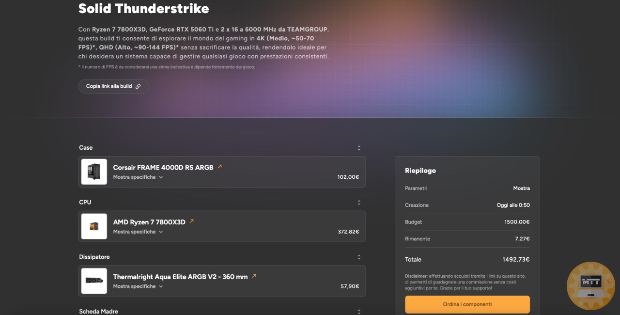The height and width of the screenshot is (315, 620).
Task: Open the Scheda Madre component selector arrows
Action: click(x=359, y=312)
